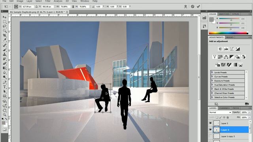The height and width of the screenshot is (142, 253).
Task: Select the Blur tool
Action: (x=4, y=73)
